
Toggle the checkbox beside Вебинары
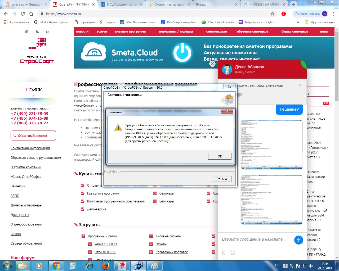point(155,201)
